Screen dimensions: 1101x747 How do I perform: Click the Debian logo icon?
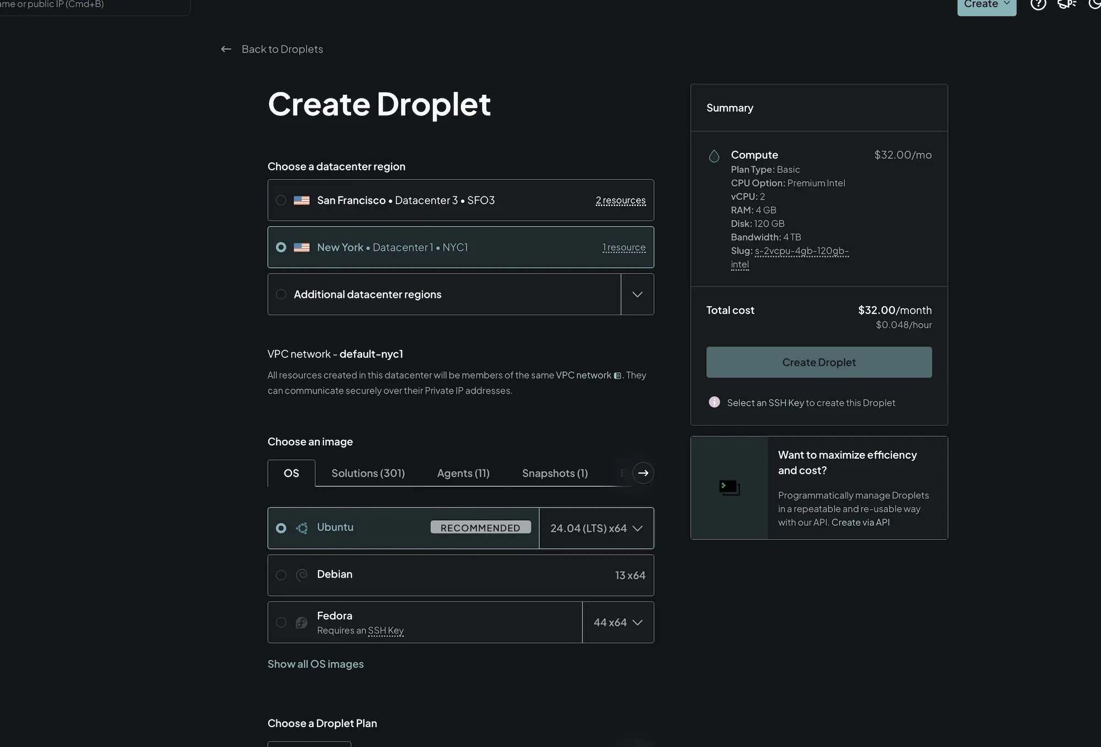[x=302, y=575]
